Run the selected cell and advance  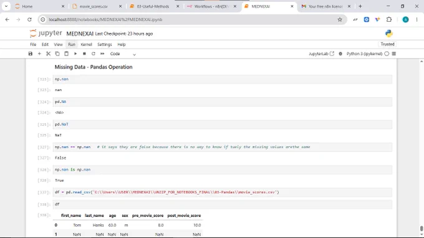pos(75,54)
